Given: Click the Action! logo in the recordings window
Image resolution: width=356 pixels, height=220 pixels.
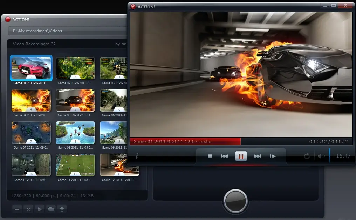Looking at the screenshot, I should pyautogui.click(x=8, y=19).
